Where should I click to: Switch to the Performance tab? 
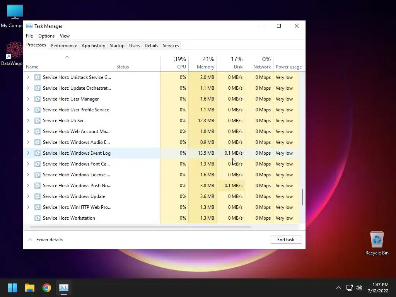click(x=64, y=46)
